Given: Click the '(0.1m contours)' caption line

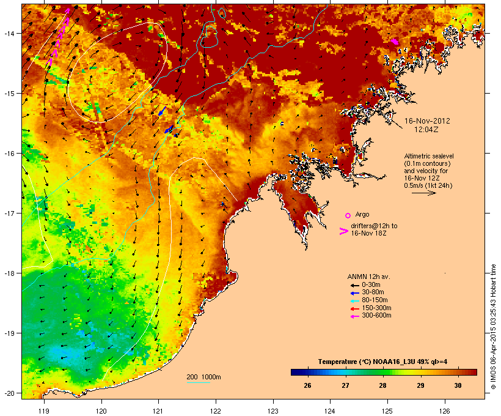Looking at the screenshot, I should (427, 163).
